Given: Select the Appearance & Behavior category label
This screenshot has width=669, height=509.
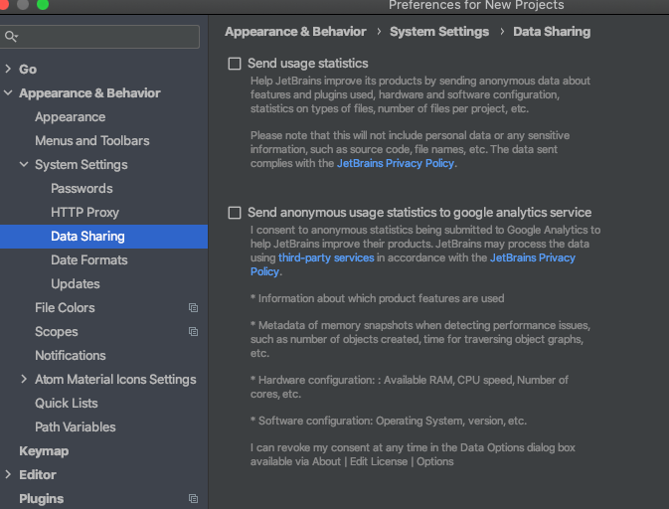Looking at the screenshot, I should [89, 93].
